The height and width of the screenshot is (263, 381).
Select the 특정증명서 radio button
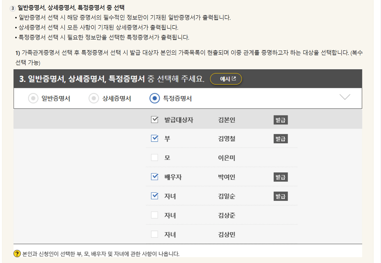154,98
